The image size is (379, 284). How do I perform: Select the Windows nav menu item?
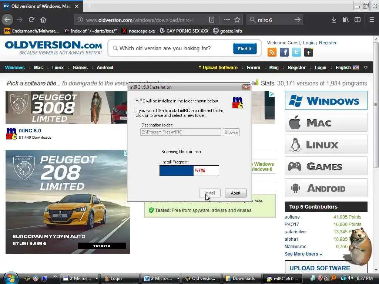15,68
